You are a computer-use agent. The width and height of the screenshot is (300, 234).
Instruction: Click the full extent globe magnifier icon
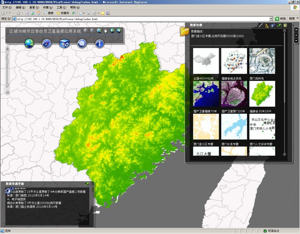pyautogui.click(x=99, y=30)
